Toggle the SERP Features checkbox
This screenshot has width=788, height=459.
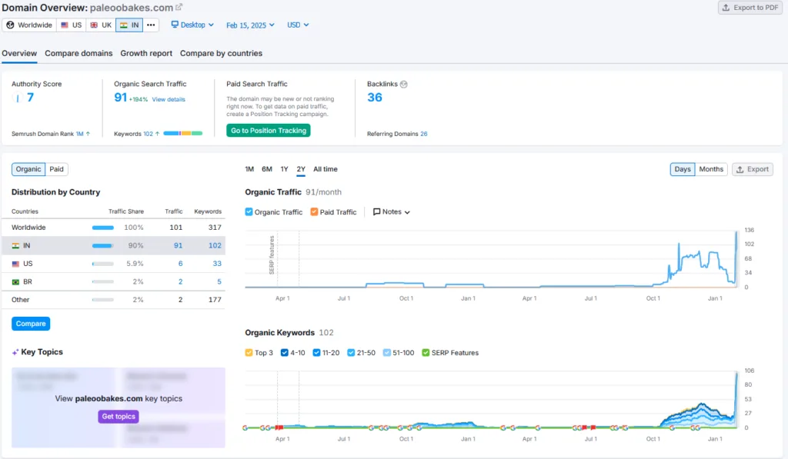[426, 353]
